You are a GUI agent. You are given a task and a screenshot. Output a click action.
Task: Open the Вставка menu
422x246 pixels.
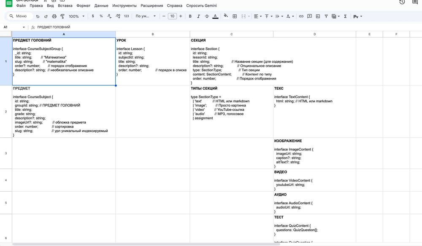tap(65, 5)
